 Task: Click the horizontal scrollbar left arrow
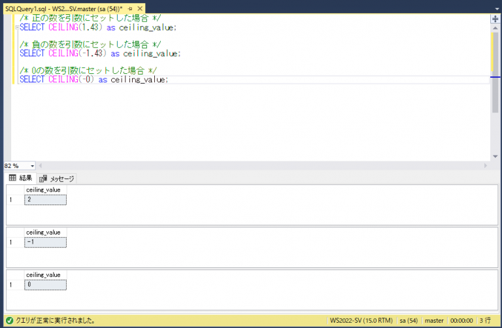pos(41,166)
